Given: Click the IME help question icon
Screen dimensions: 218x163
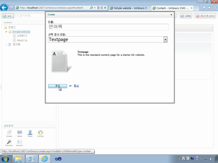Looking at the screenshot, I should (x=192, y=158).
